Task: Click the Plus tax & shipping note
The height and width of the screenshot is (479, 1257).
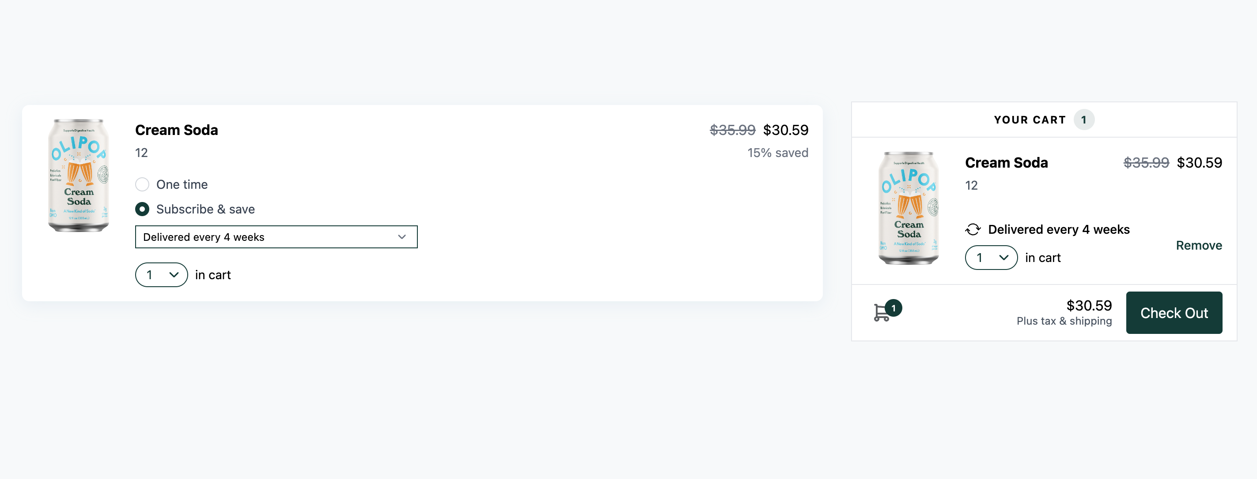Action: point(1064,321)
